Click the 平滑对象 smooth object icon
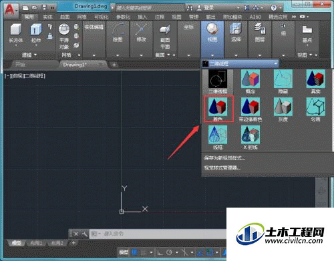 point(64,30)
